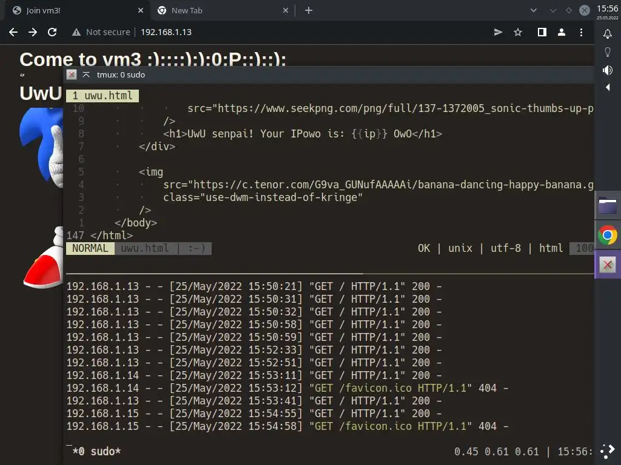Switch to the Join vm3! tab
The width and height of the screenshot is (621, 465).
click(75, 10)
